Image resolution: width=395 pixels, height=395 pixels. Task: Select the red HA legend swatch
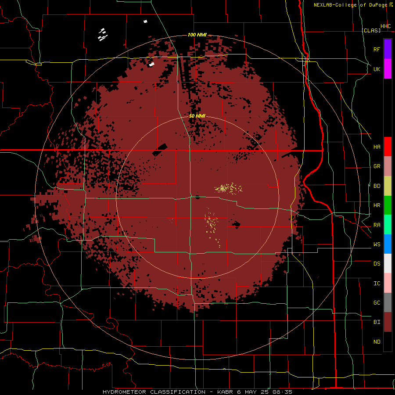point(388,147)
